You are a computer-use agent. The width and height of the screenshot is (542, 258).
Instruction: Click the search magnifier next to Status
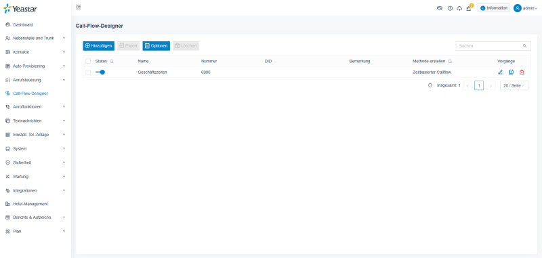tap(112, 61)
